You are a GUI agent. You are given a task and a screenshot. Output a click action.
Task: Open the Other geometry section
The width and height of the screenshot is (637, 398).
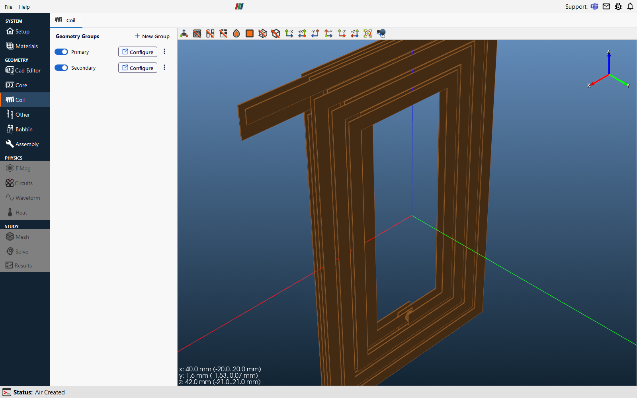click(25, 115)
